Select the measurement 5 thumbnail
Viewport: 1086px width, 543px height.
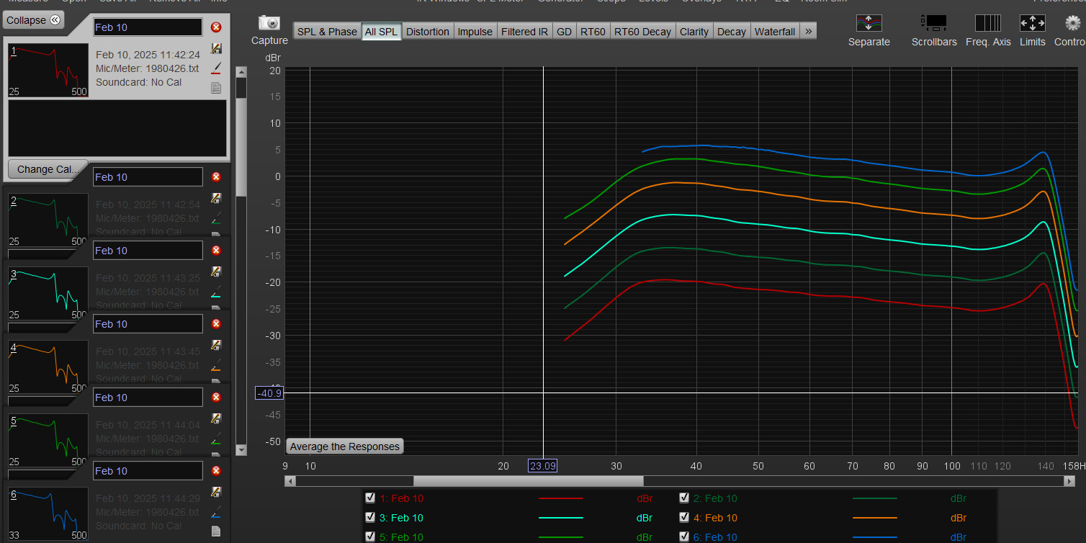point(48,440)
